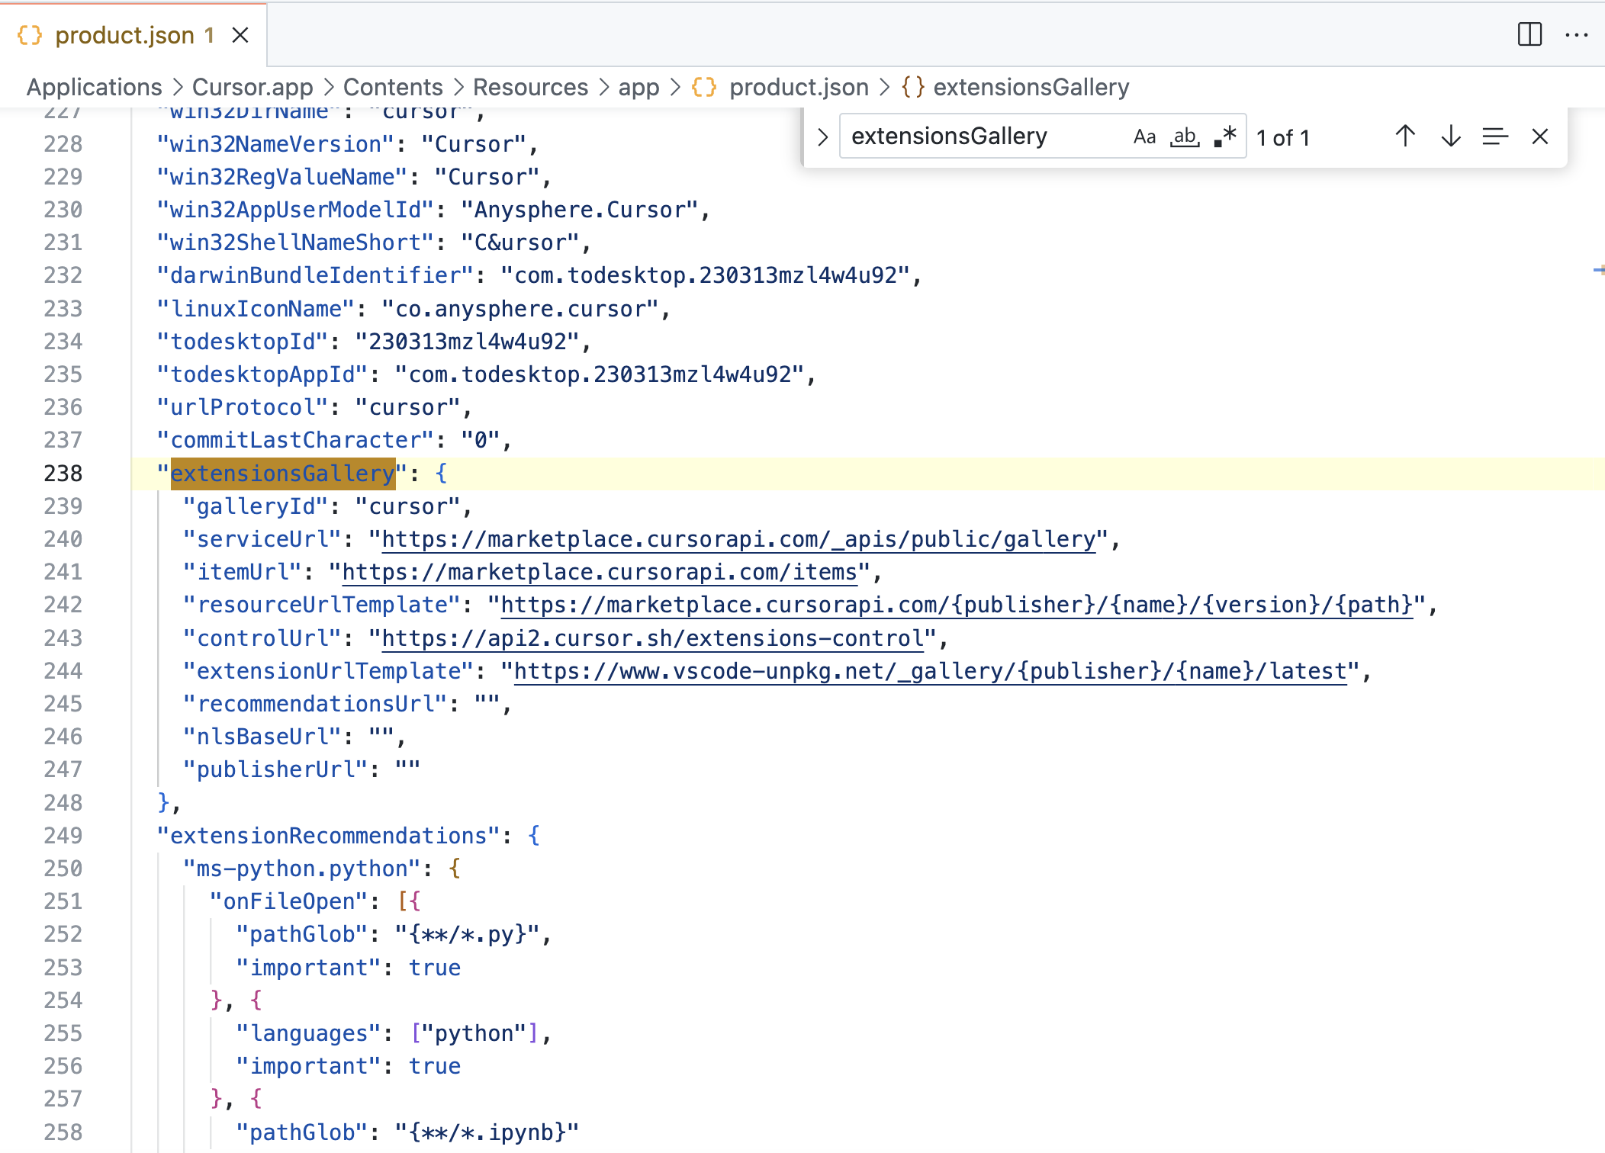The image size is (1605, 1153).
Task: Open Resources breadcrumb
Action: (x=531, y=87)
